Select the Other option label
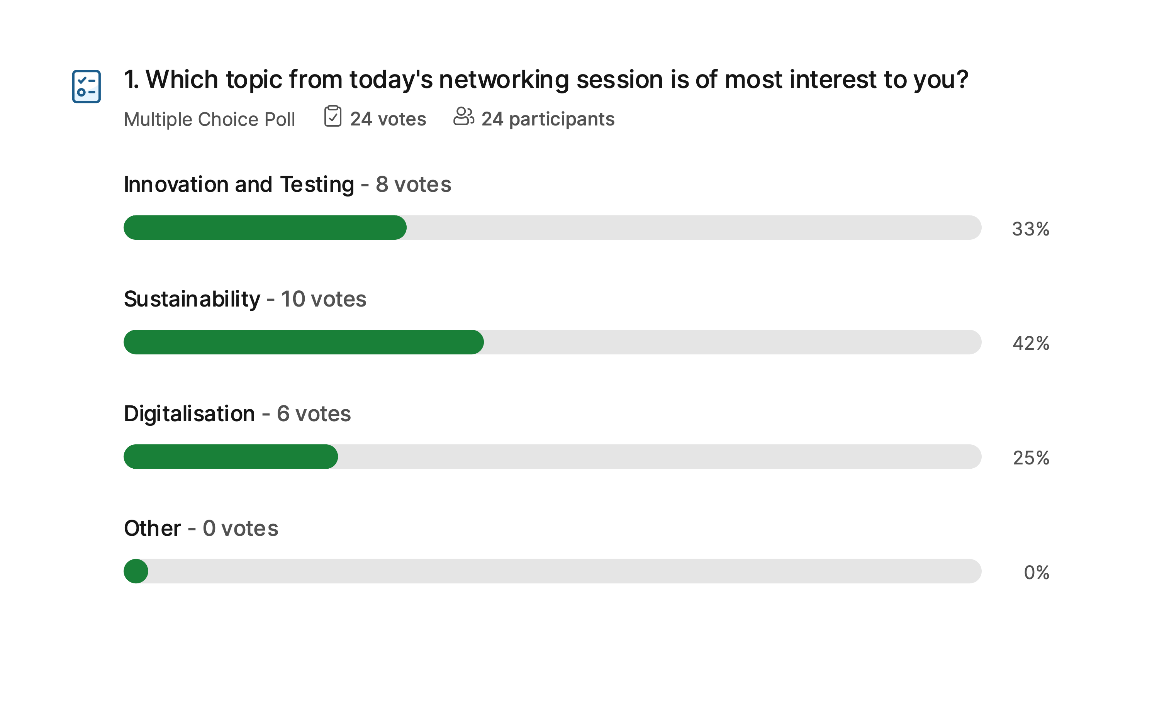1174x715 pixels. tap(153, 528)
